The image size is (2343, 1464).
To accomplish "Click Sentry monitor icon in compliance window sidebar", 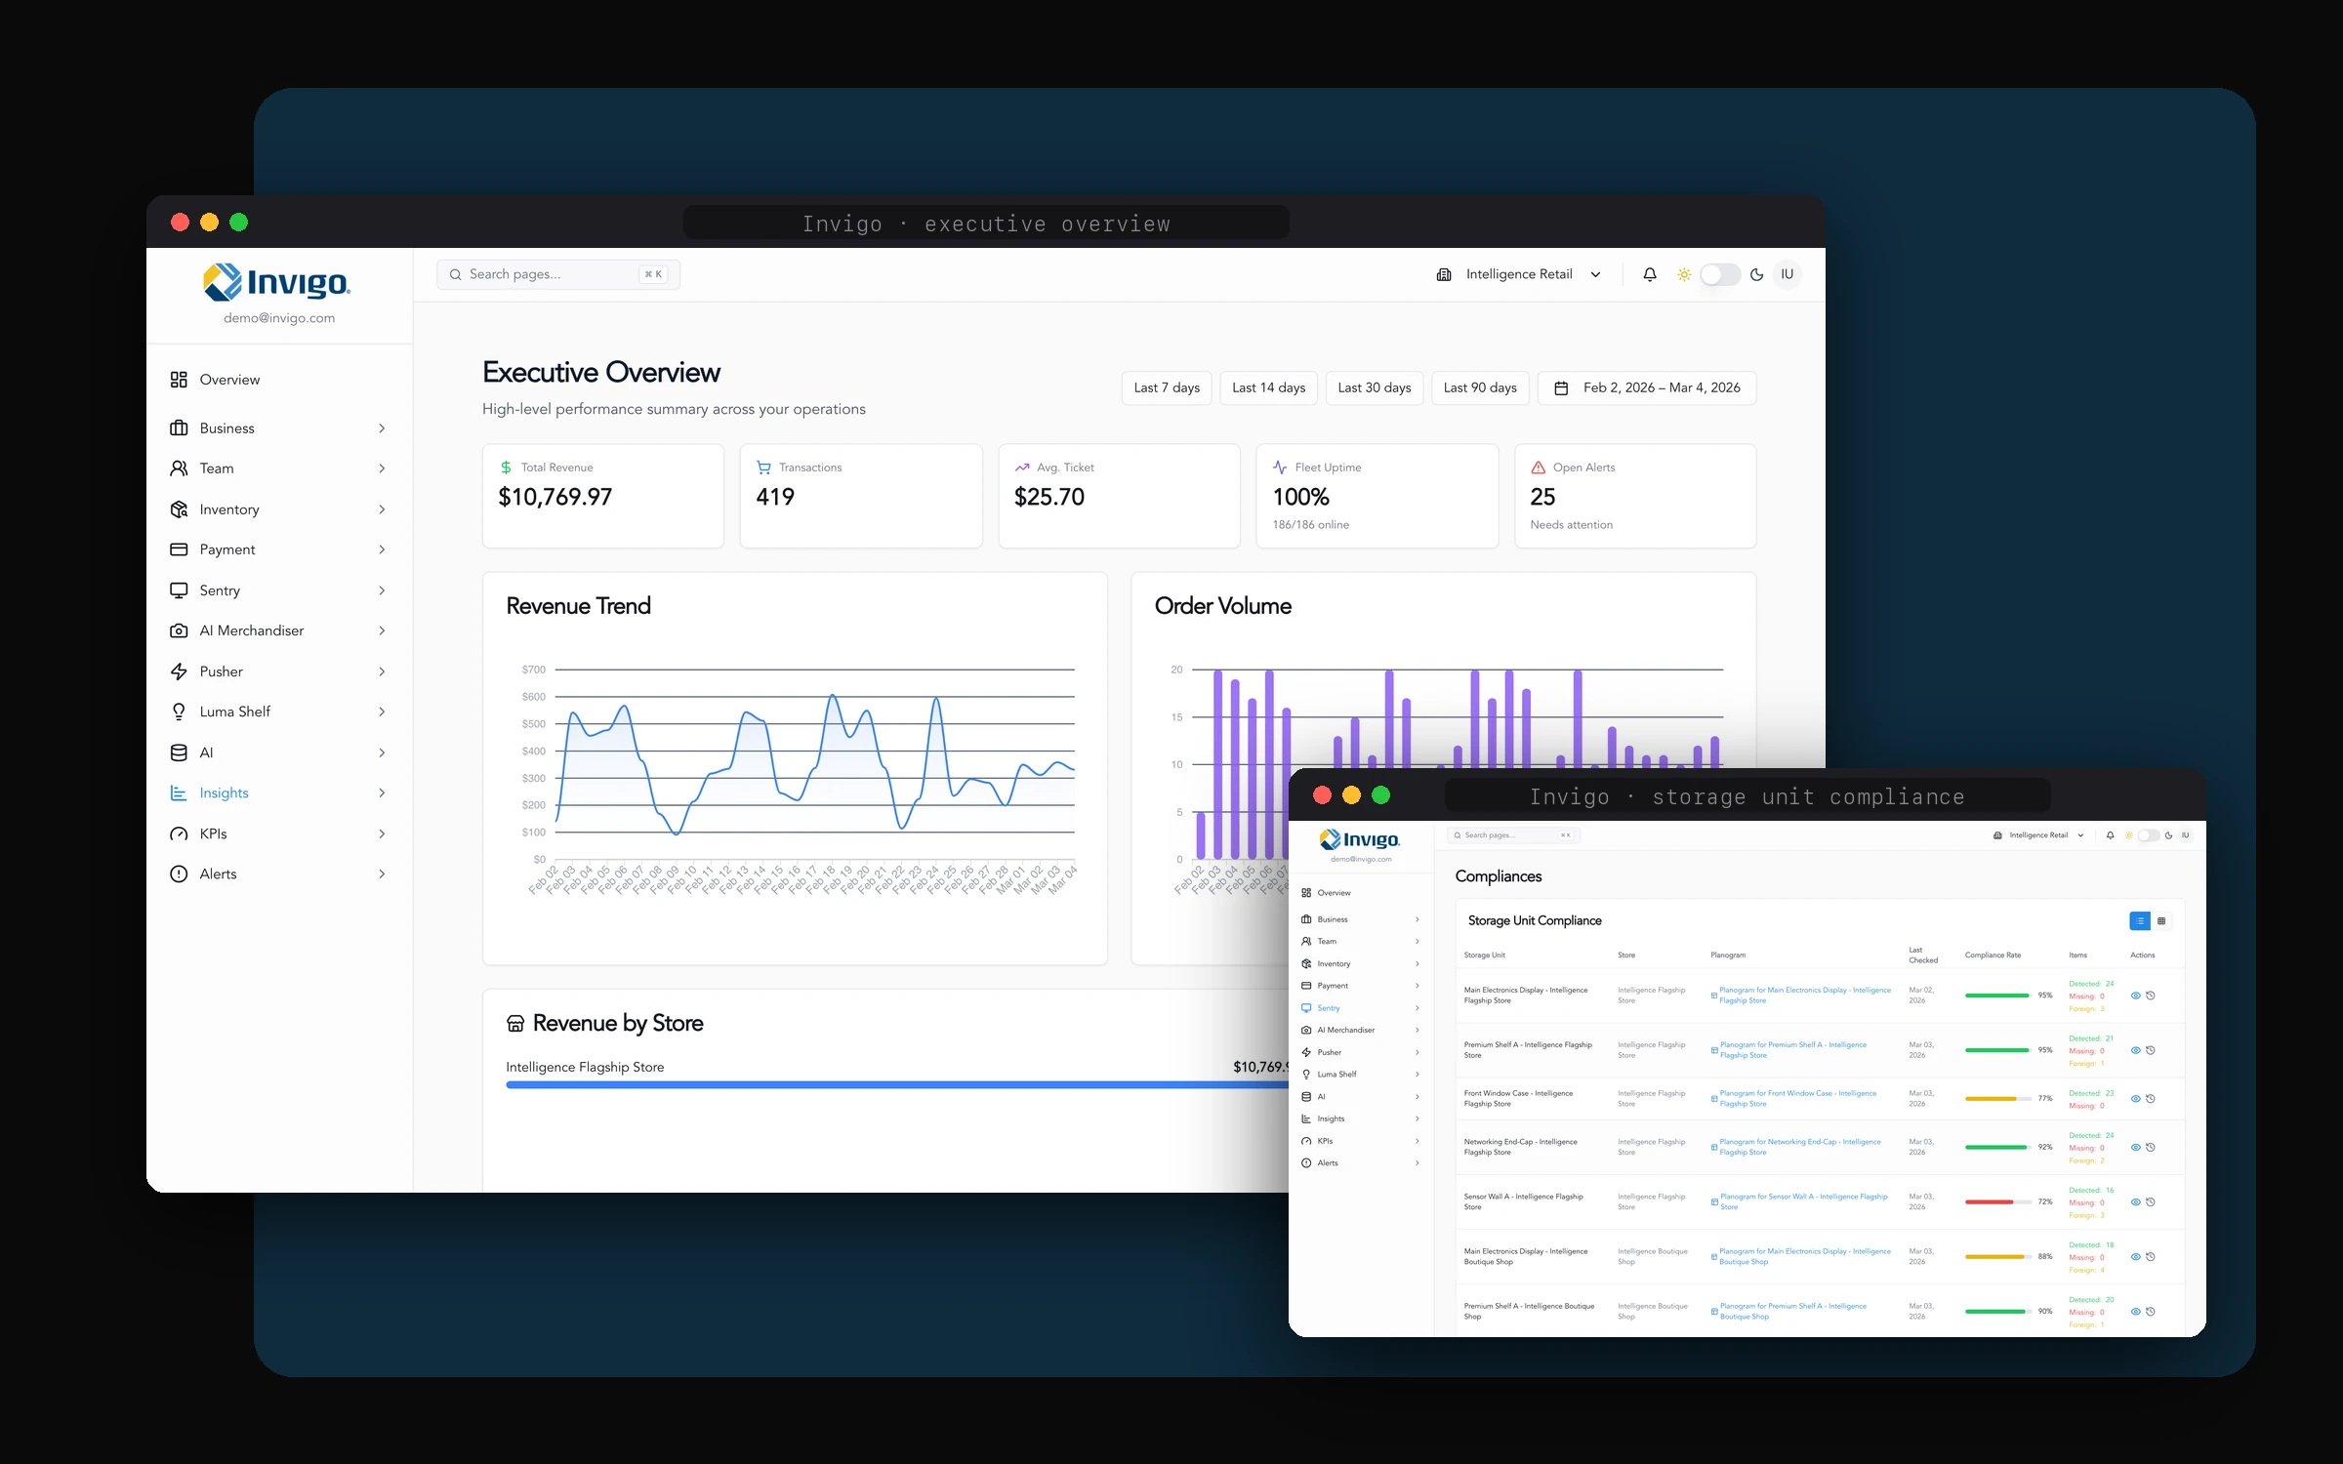I will coord(1306,1008).
